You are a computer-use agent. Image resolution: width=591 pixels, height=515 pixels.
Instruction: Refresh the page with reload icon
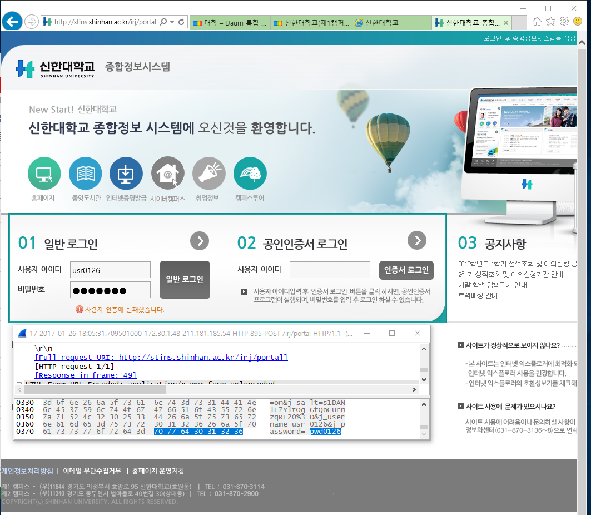[181, 22]
